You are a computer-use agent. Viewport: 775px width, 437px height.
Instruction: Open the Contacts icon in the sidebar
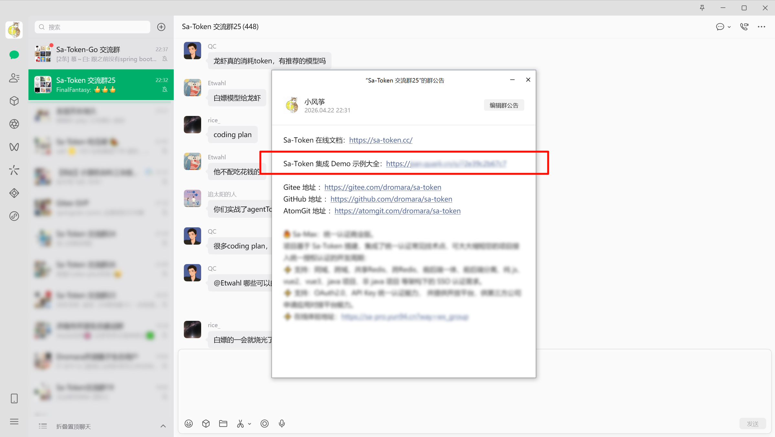click(14, 78)
